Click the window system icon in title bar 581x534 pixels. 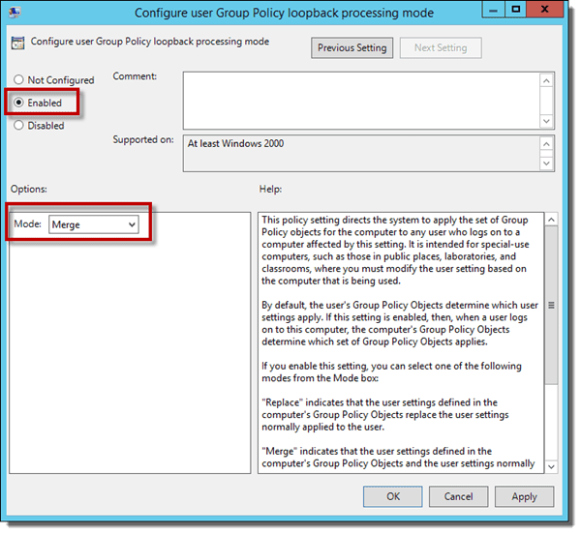[15, 12]
